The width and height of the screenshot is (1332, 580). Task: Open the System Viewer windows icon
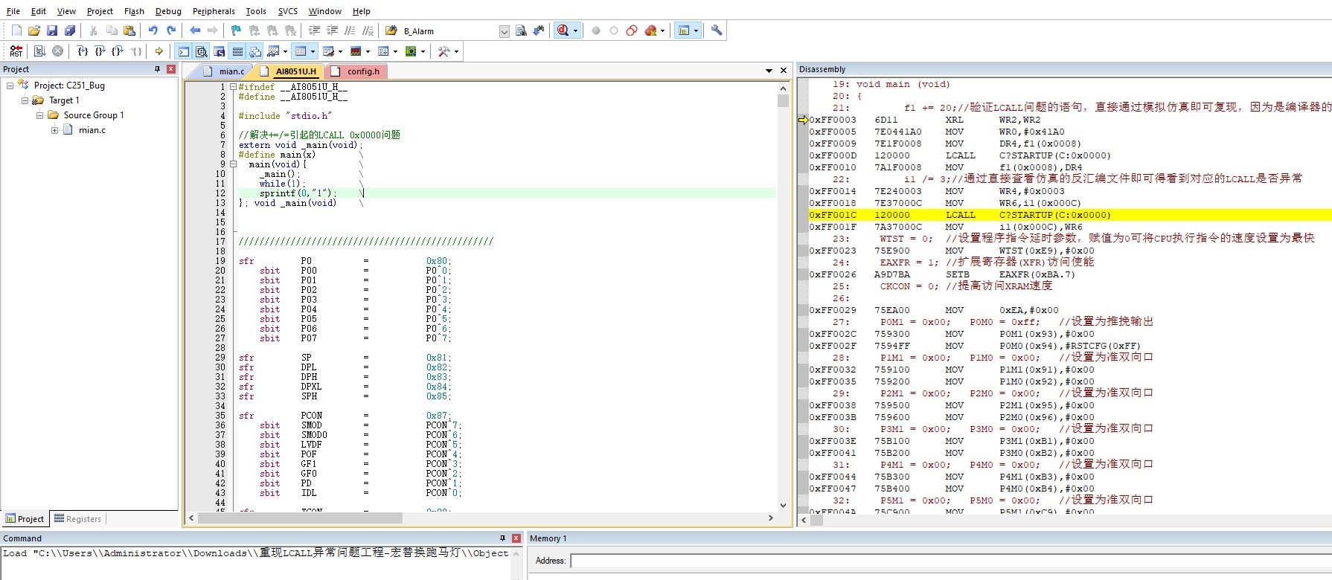coord(411,51)
